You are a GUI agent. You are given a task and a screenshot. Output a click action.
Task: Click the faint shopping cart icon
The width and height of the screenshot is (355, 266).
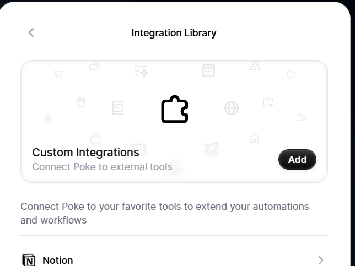coord(58,74)
